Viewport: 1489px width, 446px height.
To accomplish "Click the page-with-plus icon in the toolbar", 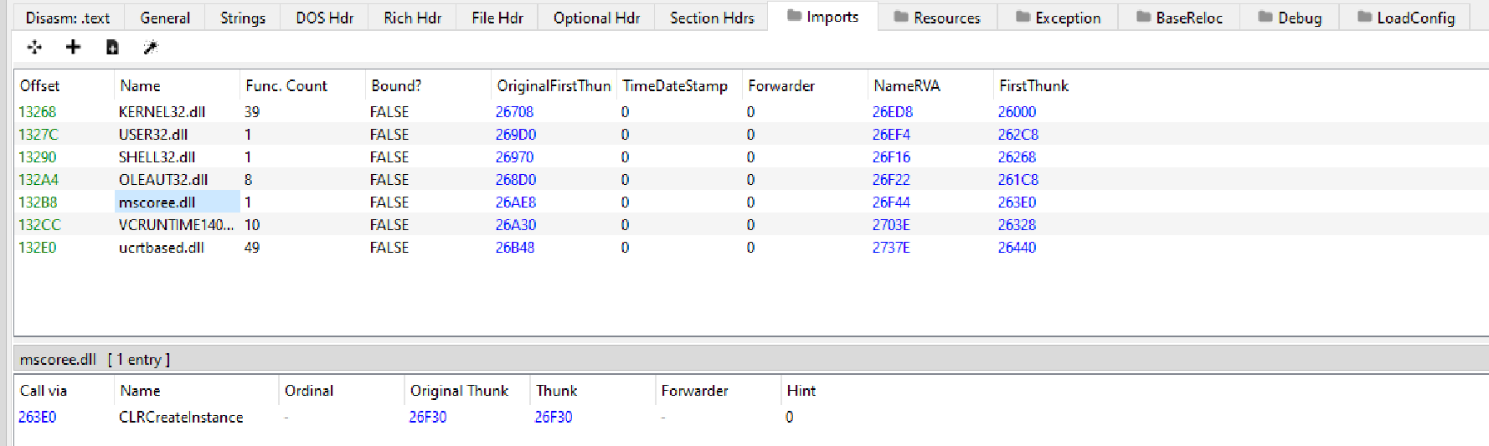I will point(112,48).
